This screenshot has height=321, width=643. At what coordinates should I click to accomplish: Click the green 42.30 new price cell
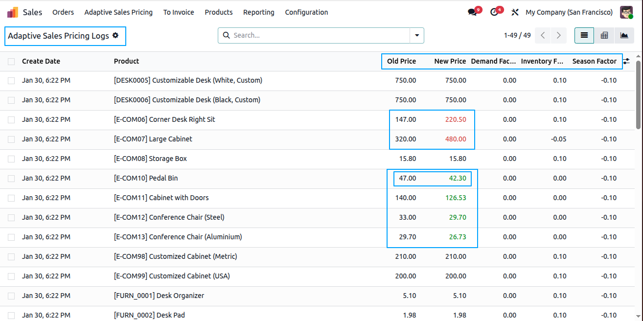tap(458, 178)
